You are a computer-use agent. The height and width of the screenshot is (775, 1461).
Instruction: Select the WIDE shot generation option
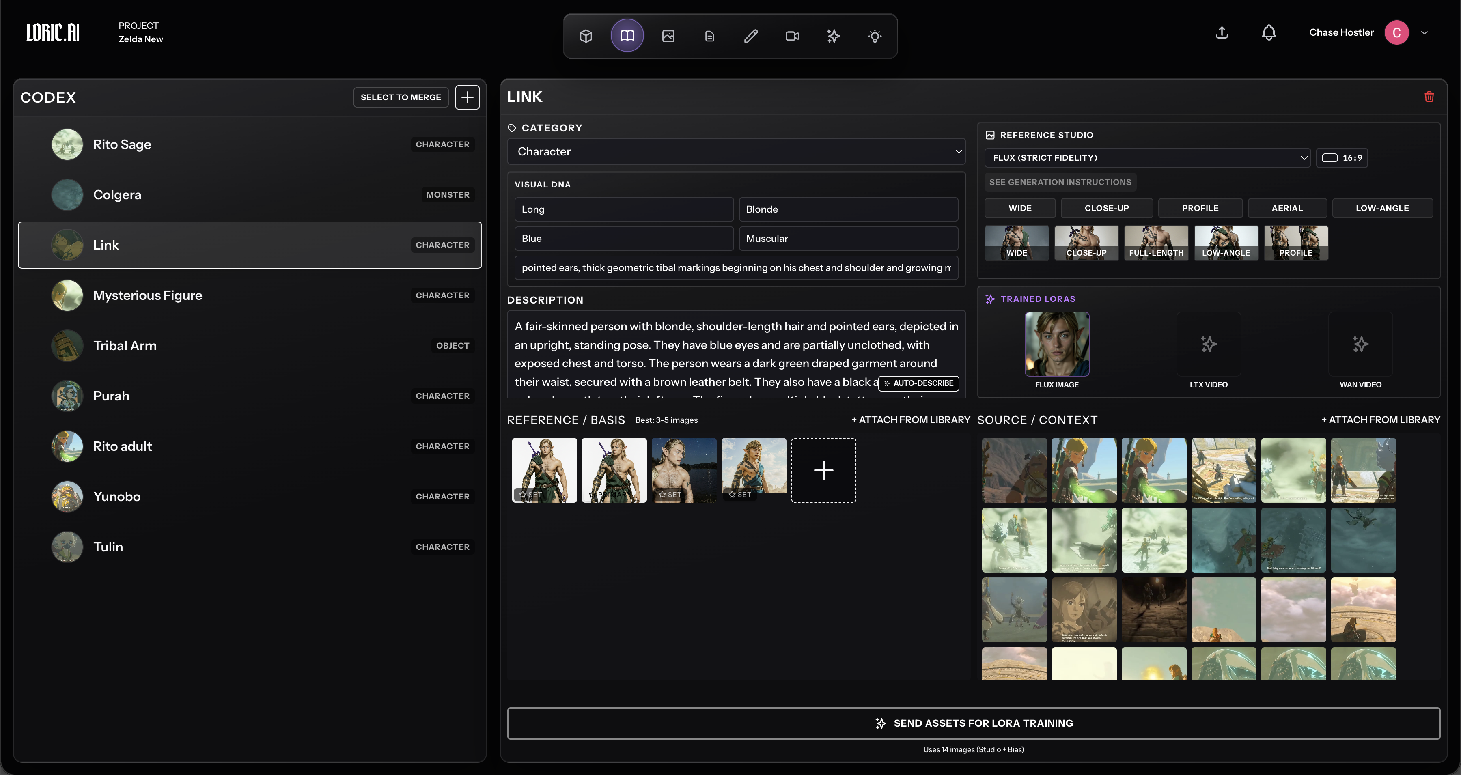(1020, 208)
